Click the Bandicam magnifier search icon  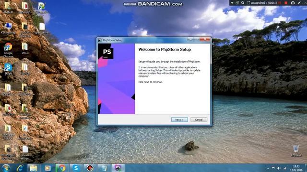click(x=243, y=3)
